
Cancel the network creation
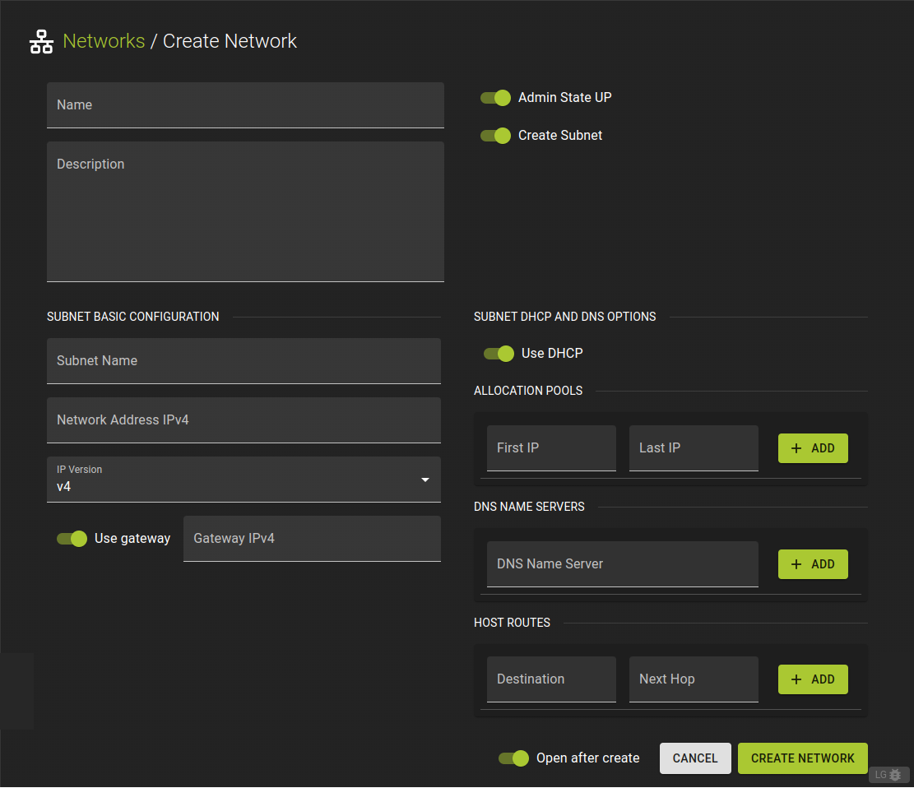click(x=695, y=758)
